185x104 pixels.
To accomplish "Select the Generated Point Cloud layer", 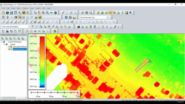I will tap(20, 49).
